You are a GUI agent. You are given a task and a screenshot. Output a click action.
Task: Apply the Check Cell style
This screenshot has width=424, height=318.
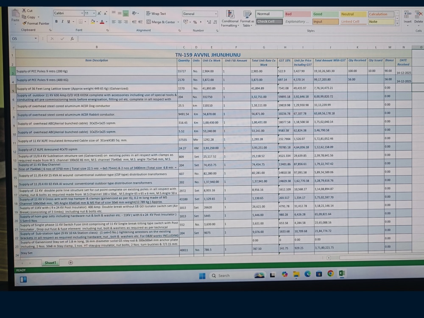point(269,21)
